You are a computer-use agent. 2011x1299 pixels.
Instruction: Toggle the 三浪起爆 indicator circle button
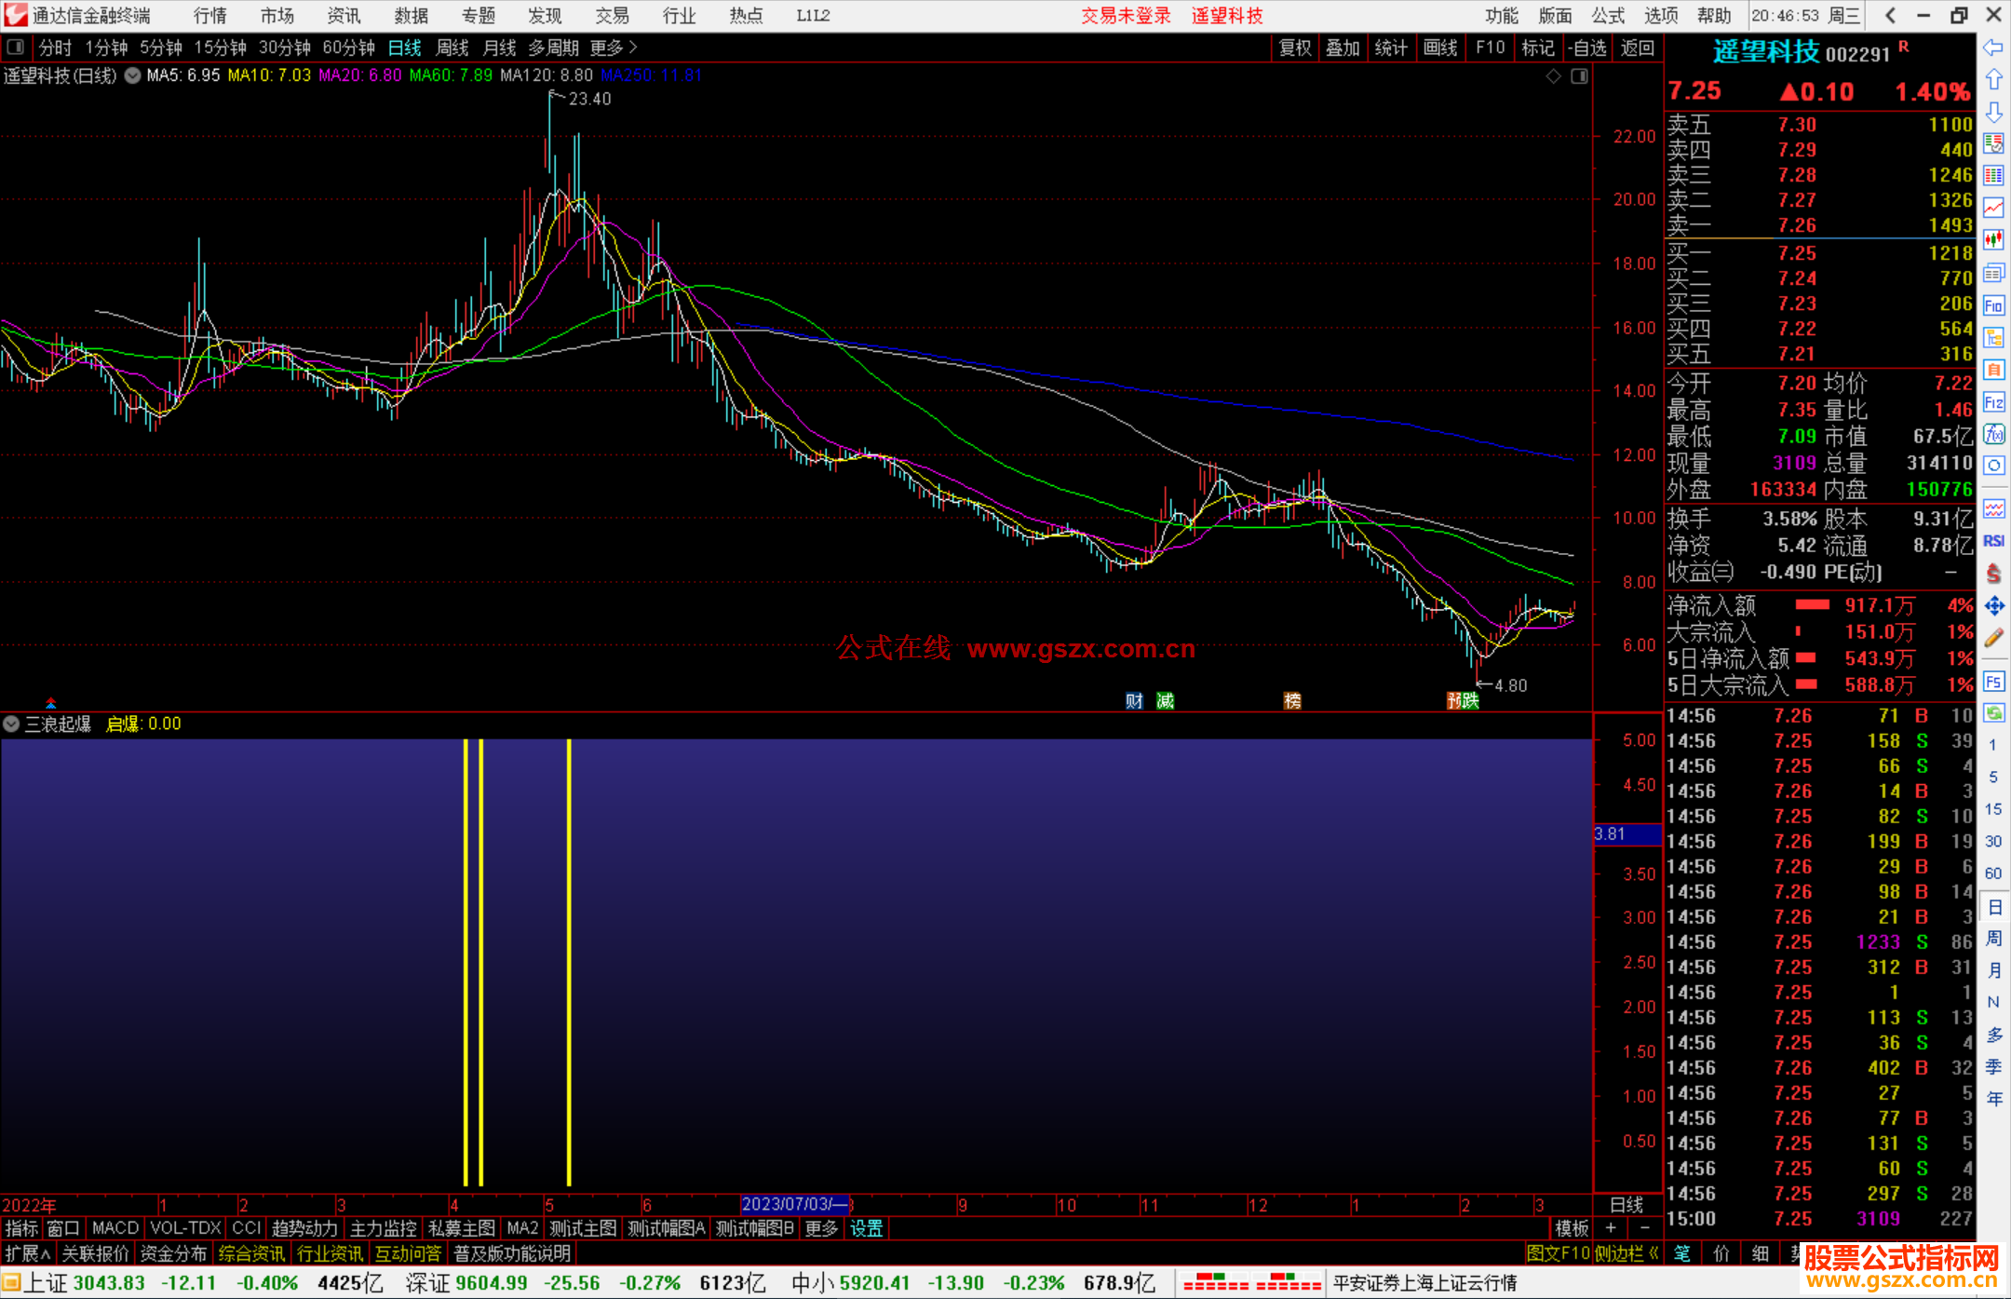tap(11, 724)
